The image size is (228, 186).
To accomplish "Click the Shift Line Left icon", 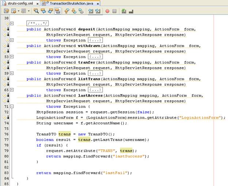I will [91, 11].
